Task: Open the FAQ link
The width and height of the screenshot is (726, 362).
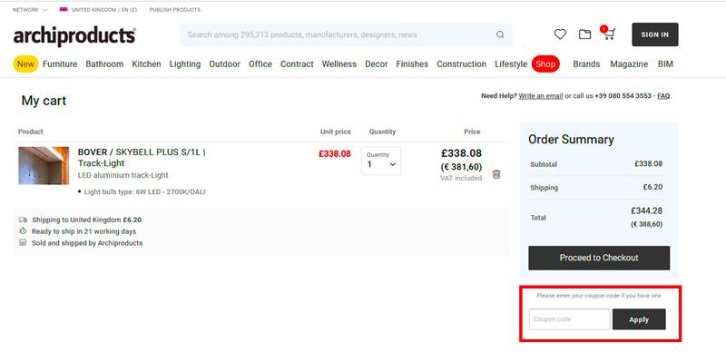Action: tap(663, 96)
